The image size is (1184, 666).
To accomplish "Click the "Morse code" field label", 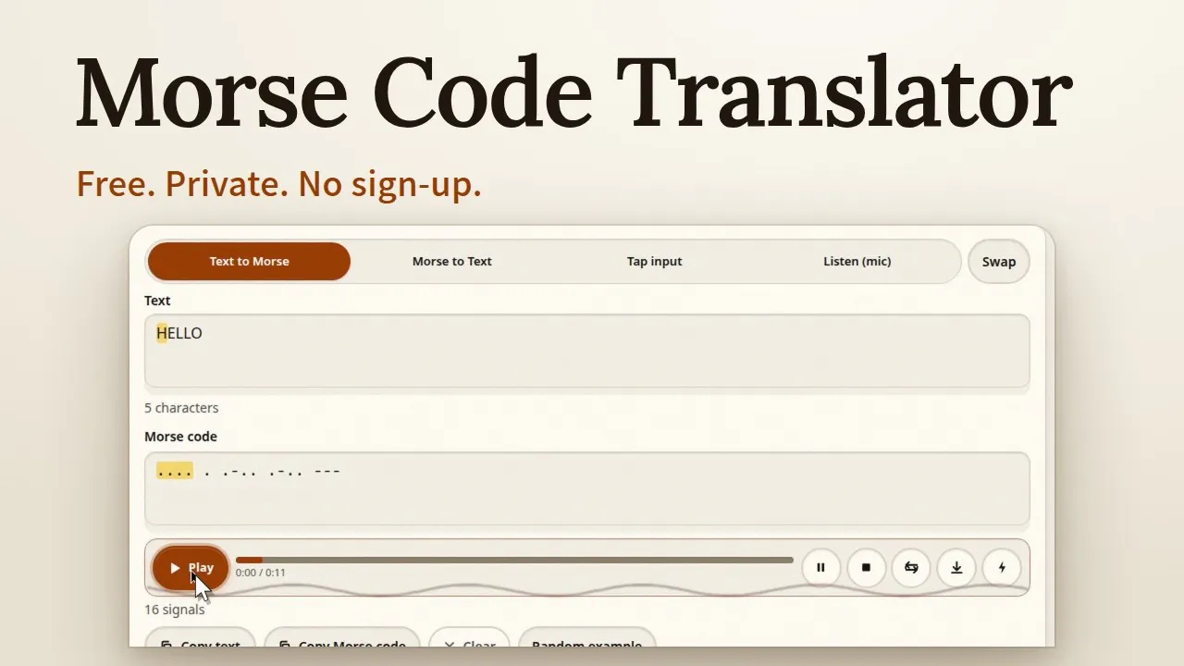I will point(180,437).
